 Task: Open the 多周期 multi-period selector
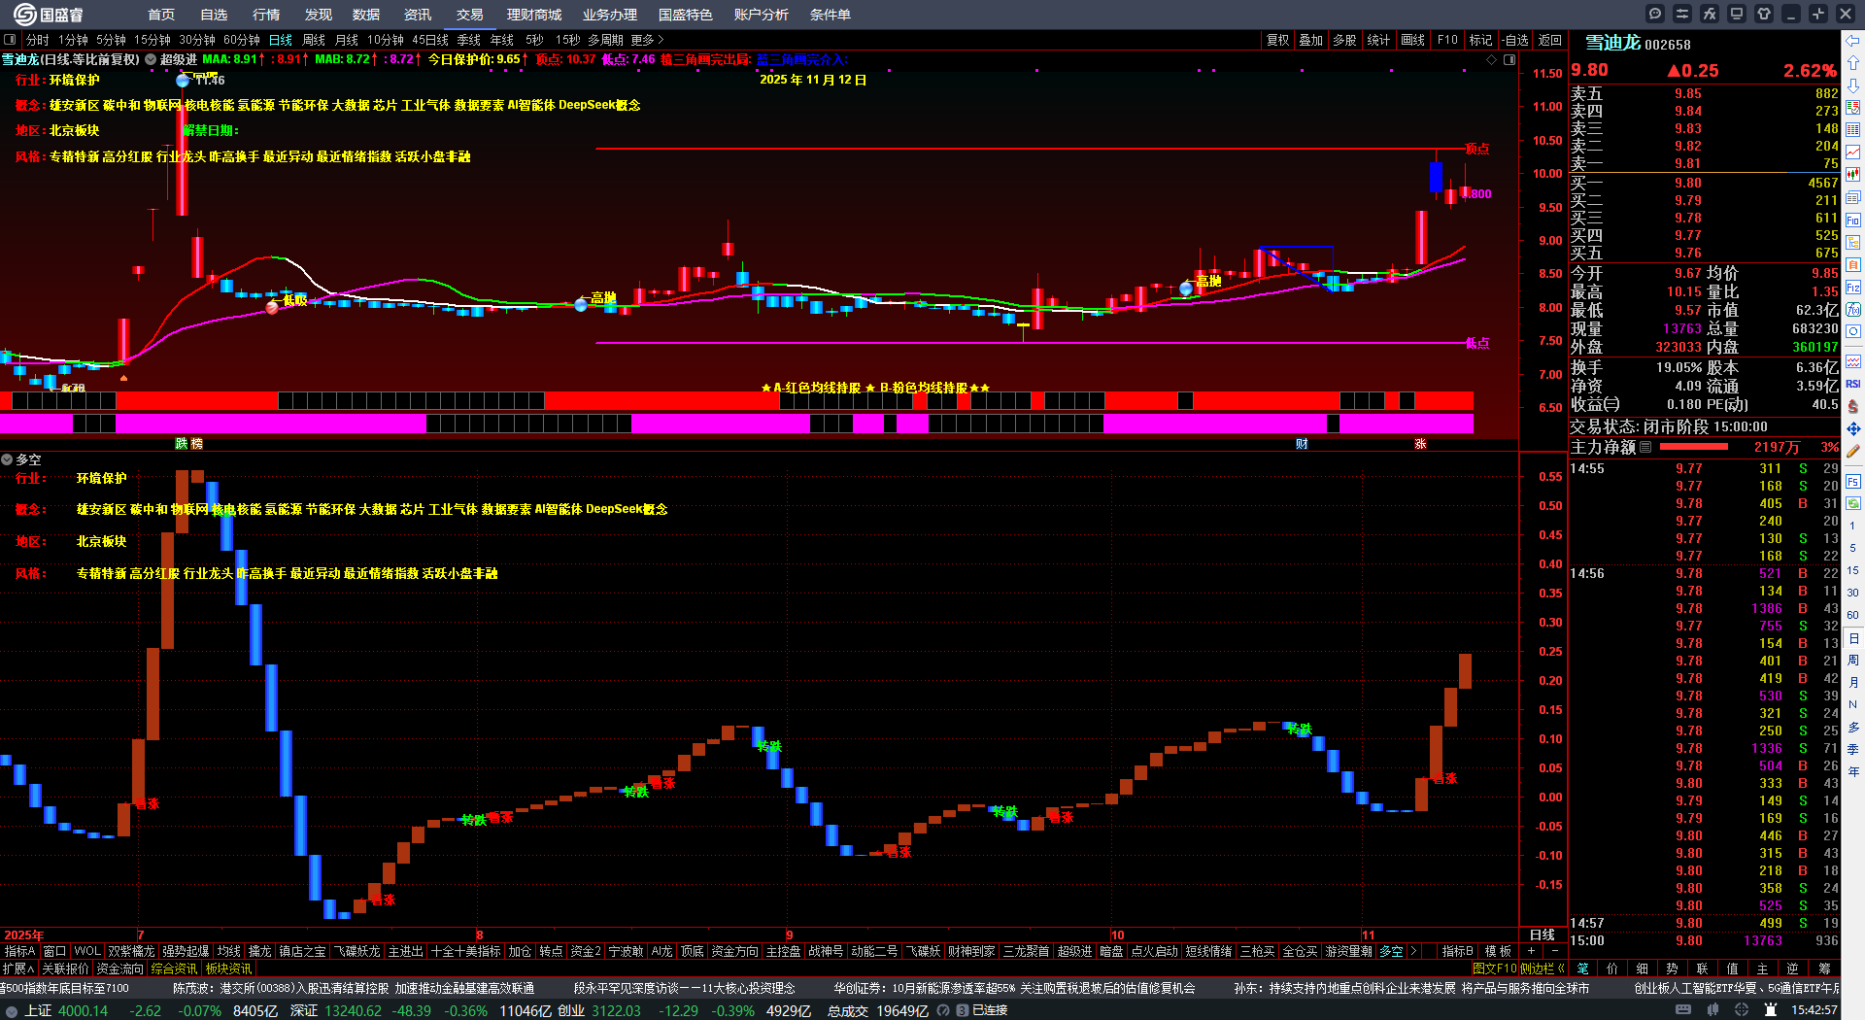(x=605, y=40)
